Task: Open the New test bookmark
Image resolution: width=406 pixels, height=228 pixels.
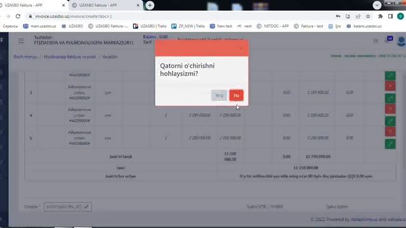Action: pos(221,26)
